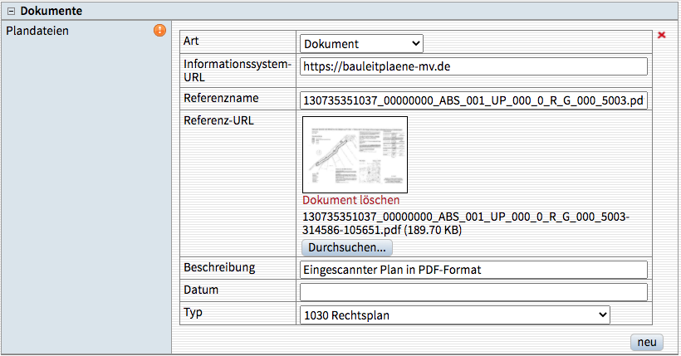Select the Beschreibung text field
The width and height of the screenshot is (681, 356).
click(x=473, y=270)
